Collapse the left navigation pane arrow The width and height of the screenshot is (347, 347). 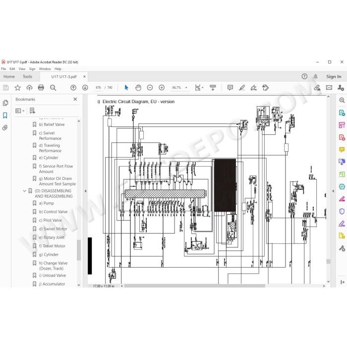85,191
